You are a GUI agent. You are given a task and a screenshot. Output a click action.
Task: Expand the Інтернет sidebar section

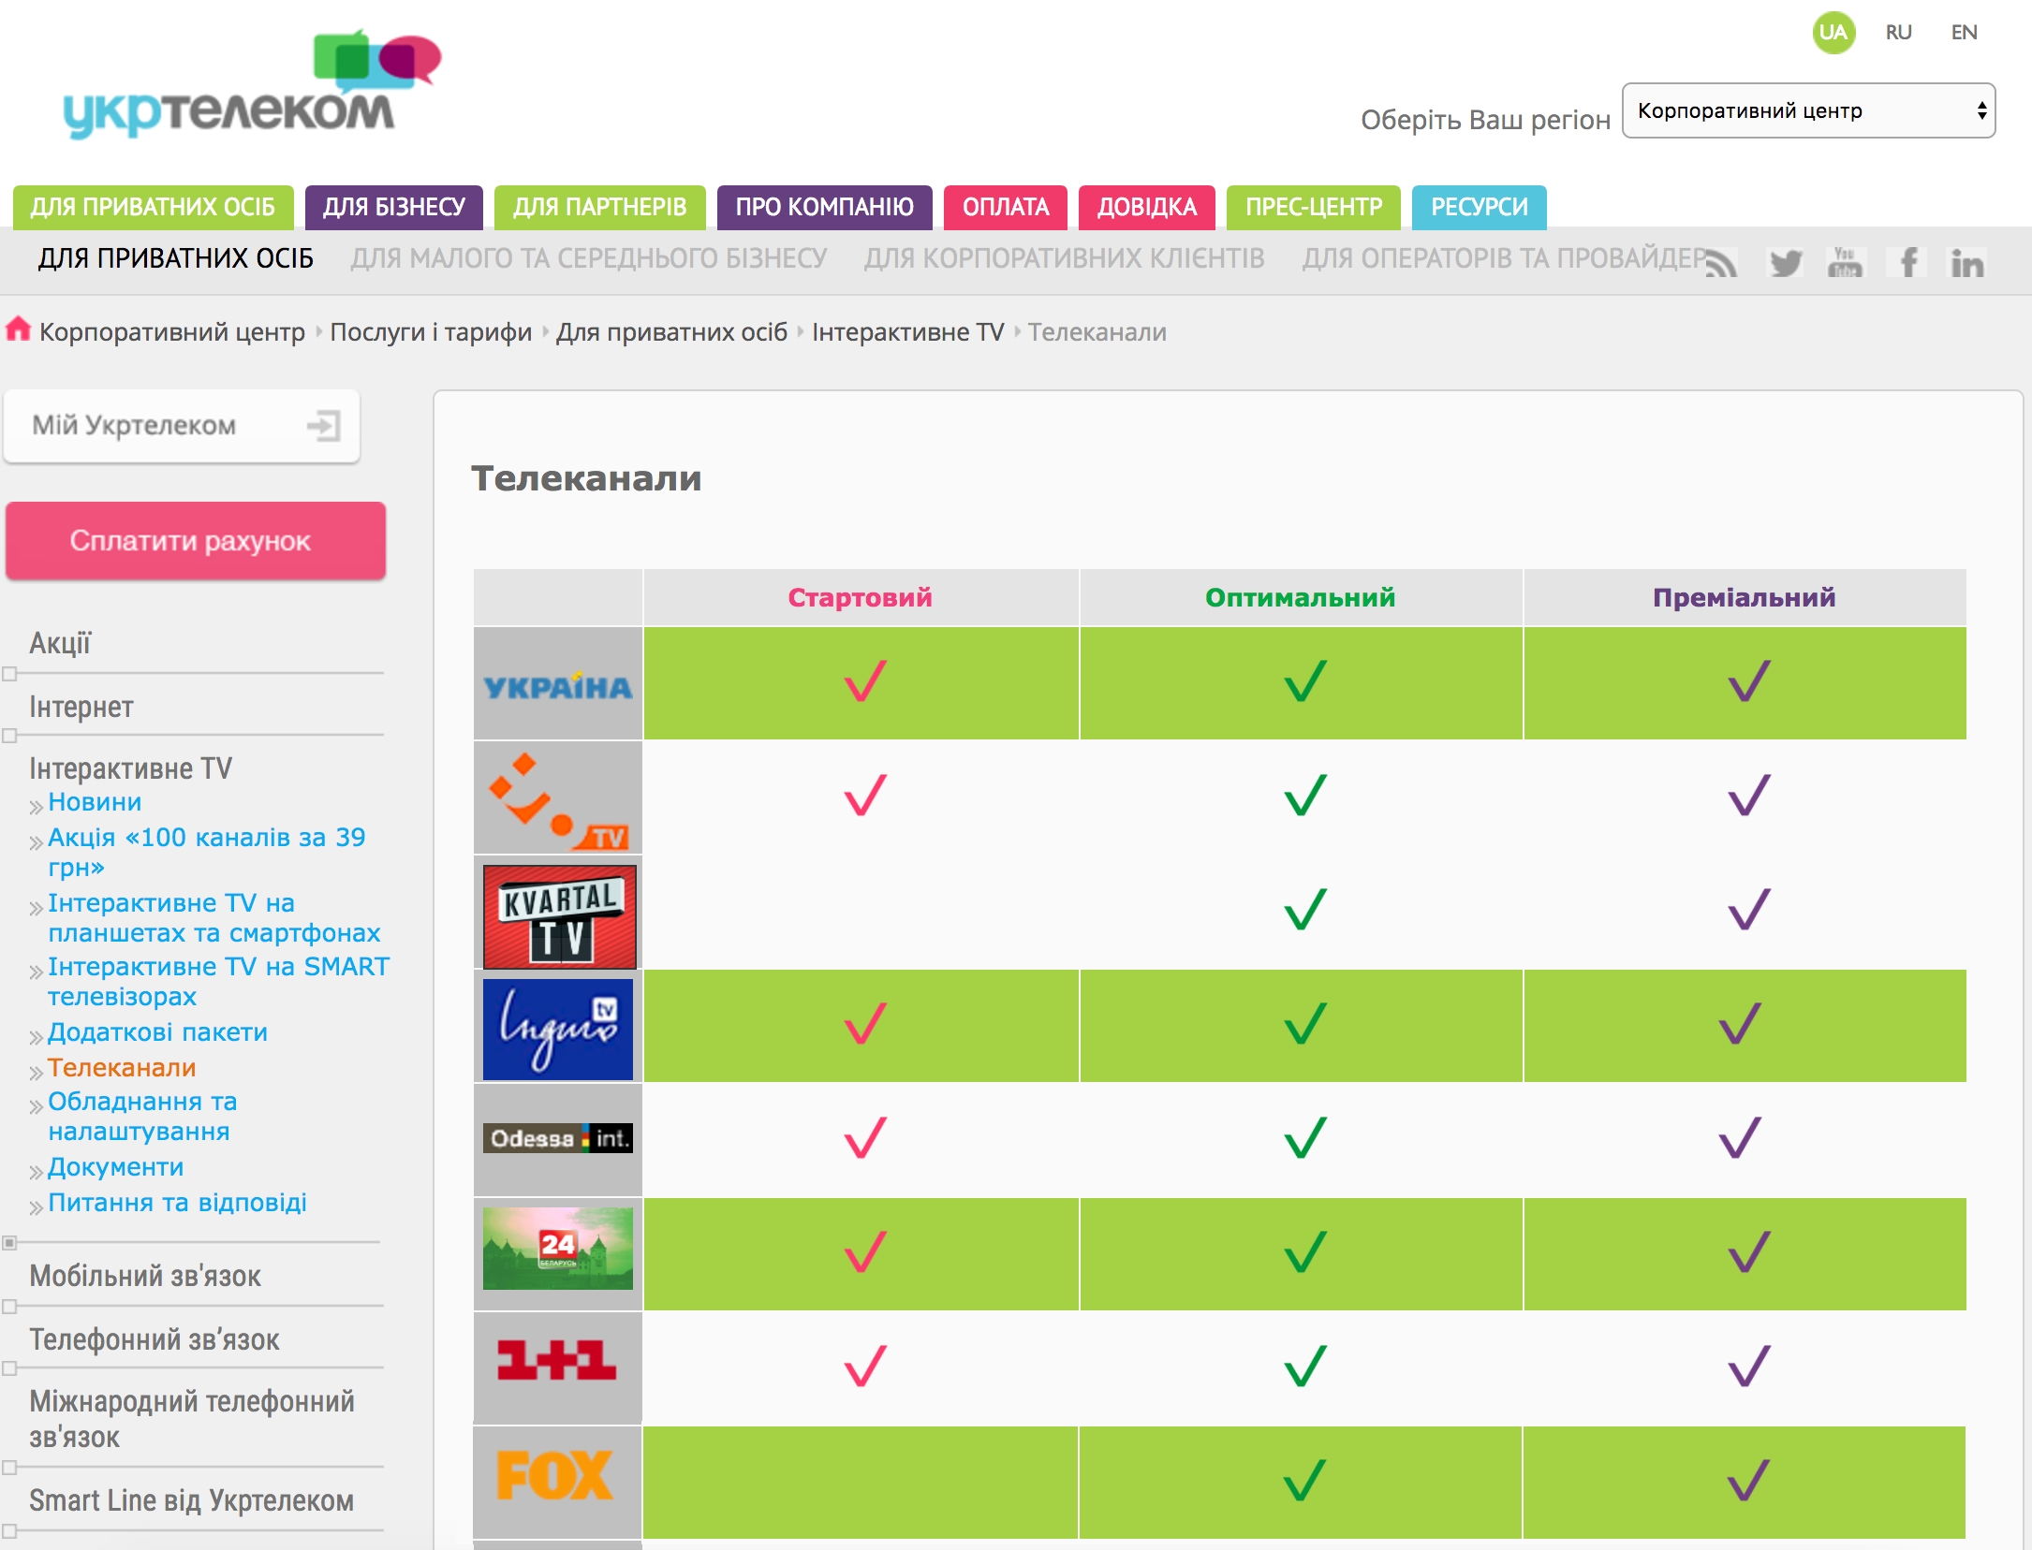tap(9, 736)
